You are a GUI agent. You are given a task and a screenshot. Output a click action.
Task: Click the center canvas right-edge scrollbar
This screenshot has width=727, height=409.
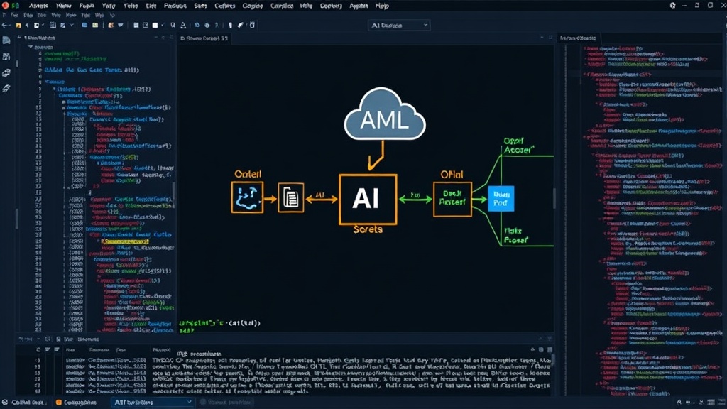tap(554, 199)
